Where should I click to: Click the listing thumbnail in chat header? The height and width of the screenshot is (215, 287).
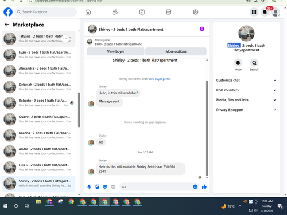point(92,29)
